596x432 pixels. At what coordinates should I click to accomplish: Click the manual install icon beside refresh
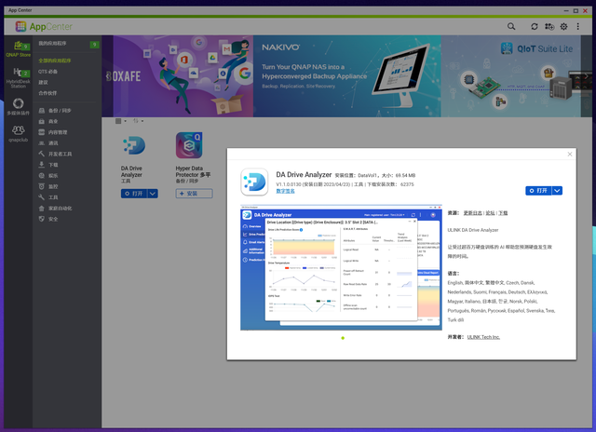click(x=549, y=26)
